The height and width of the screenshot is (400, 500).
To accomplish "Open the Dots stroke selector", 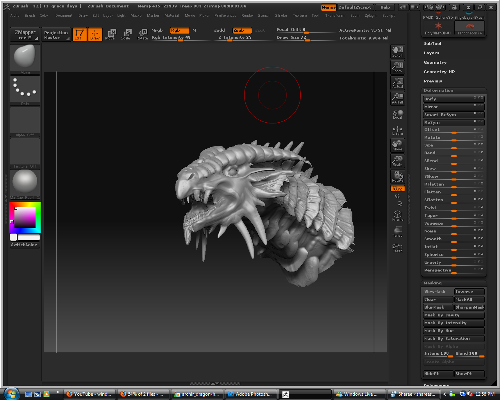I will click(x=25, y=91).
